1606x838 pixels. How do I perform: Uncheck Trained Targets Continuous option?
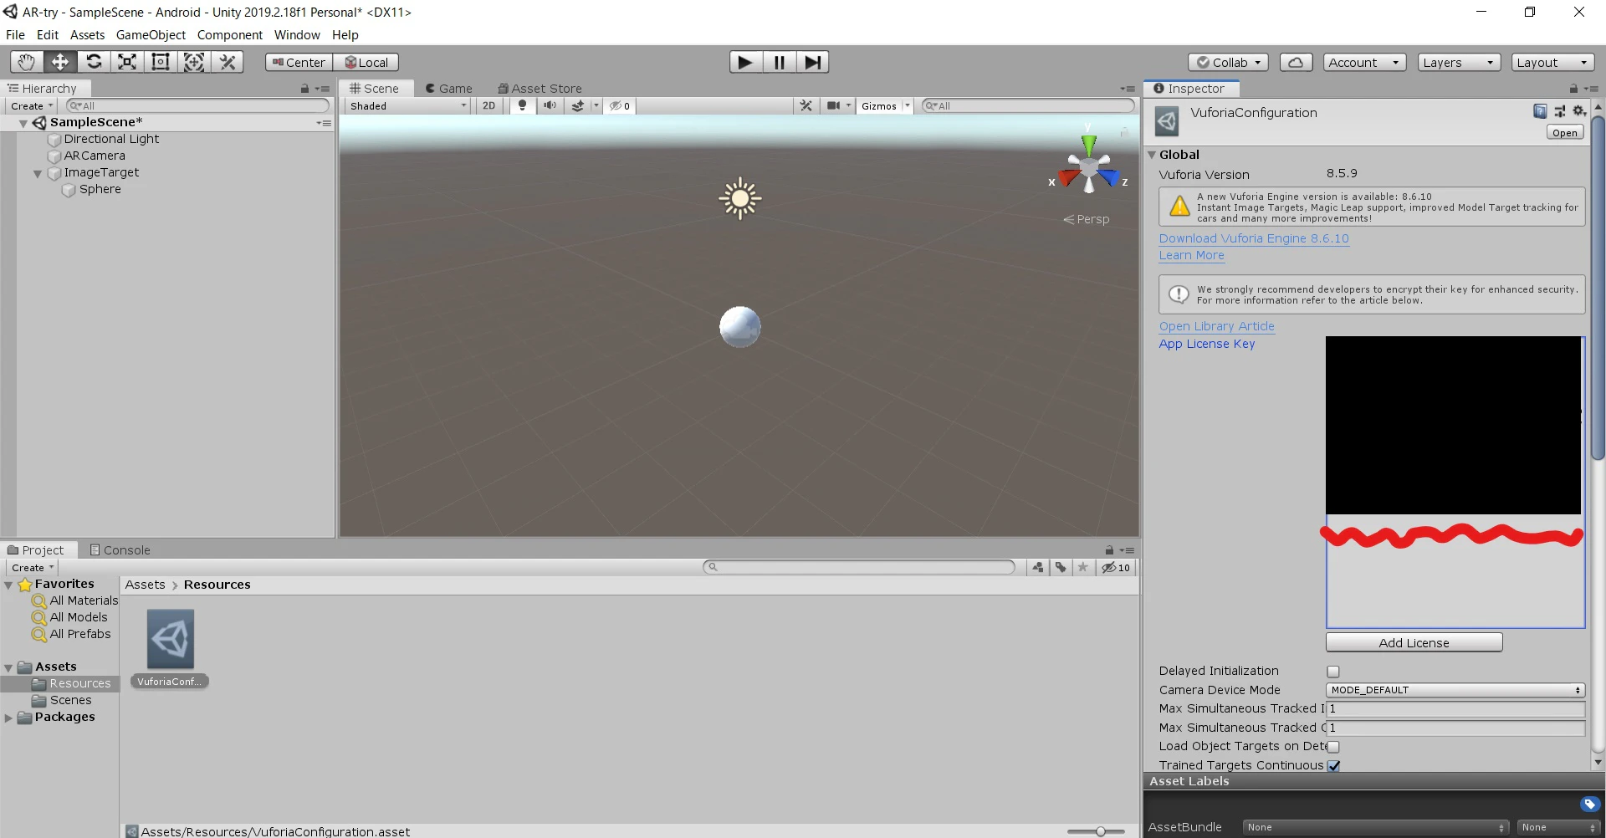(x=1333, y=766)
